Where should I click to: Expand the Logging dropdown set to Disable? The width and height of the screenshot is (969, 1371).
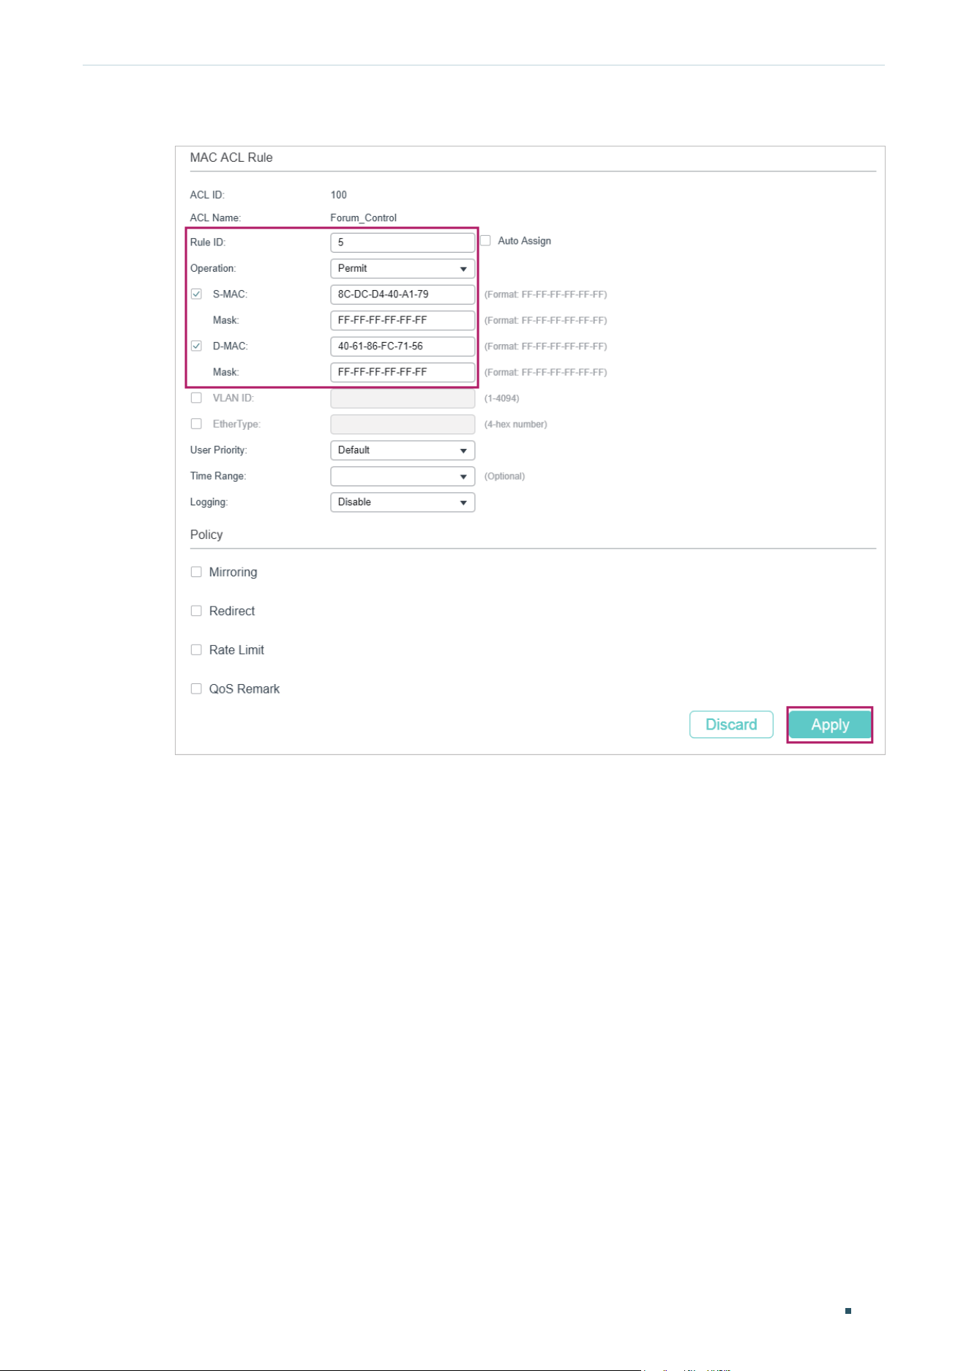(x=403, y=502)
